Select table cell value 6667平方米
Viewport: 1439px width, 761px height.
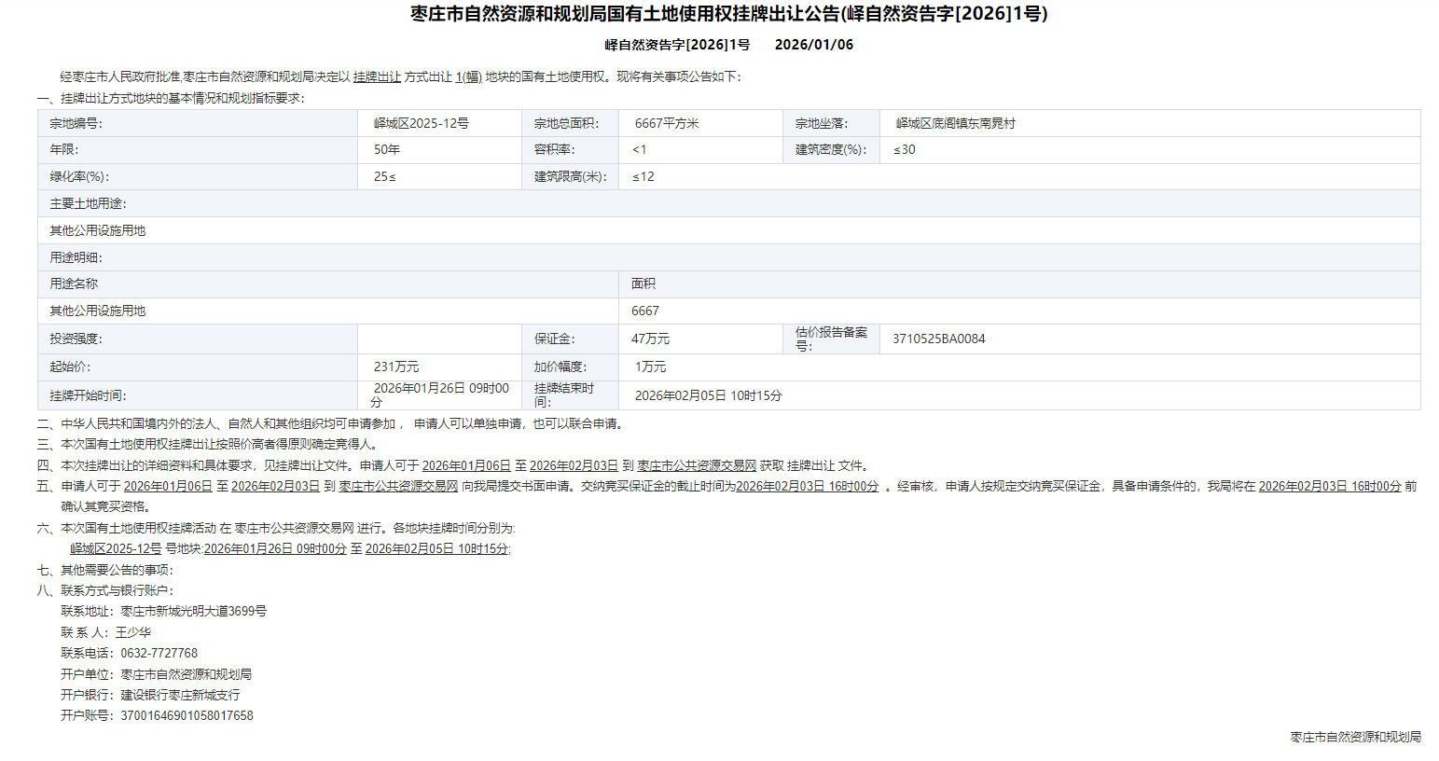coord(667,123)
